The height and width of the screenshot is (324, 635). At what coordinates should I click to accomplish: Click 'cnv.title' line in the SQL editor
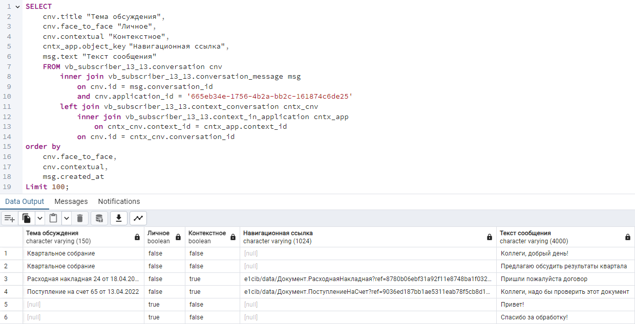pos(104,17)
